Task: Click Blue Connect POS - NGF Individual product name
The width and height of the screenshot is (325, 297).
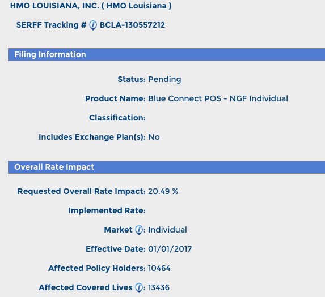Action: point(218,98)
